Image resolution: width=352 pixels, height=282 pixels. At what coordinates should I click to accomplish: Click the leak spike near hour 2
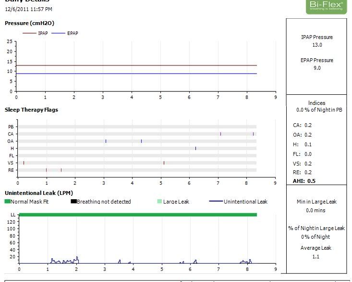click(77, 260)
